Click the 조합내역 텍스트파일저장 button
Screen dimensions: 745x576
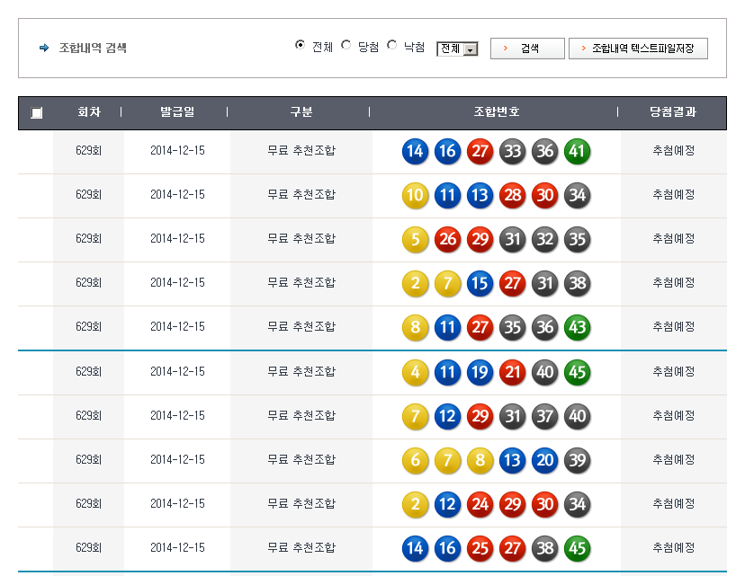pos(638,49)
